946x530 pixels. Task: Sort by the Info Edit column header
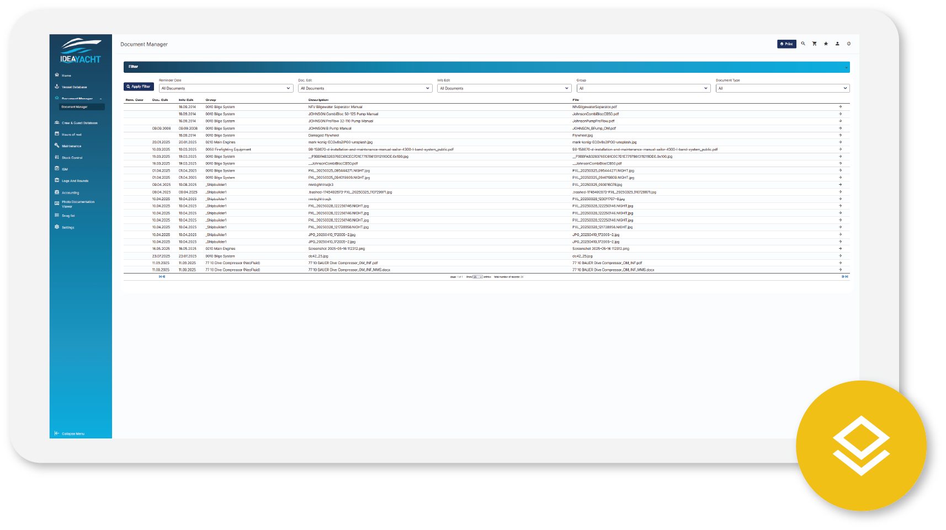(186, 100)
